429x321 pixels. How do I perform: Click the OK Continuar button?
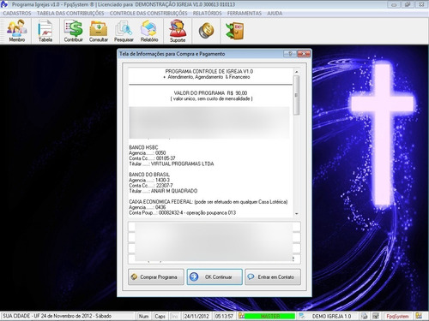(x=214, y=276)
